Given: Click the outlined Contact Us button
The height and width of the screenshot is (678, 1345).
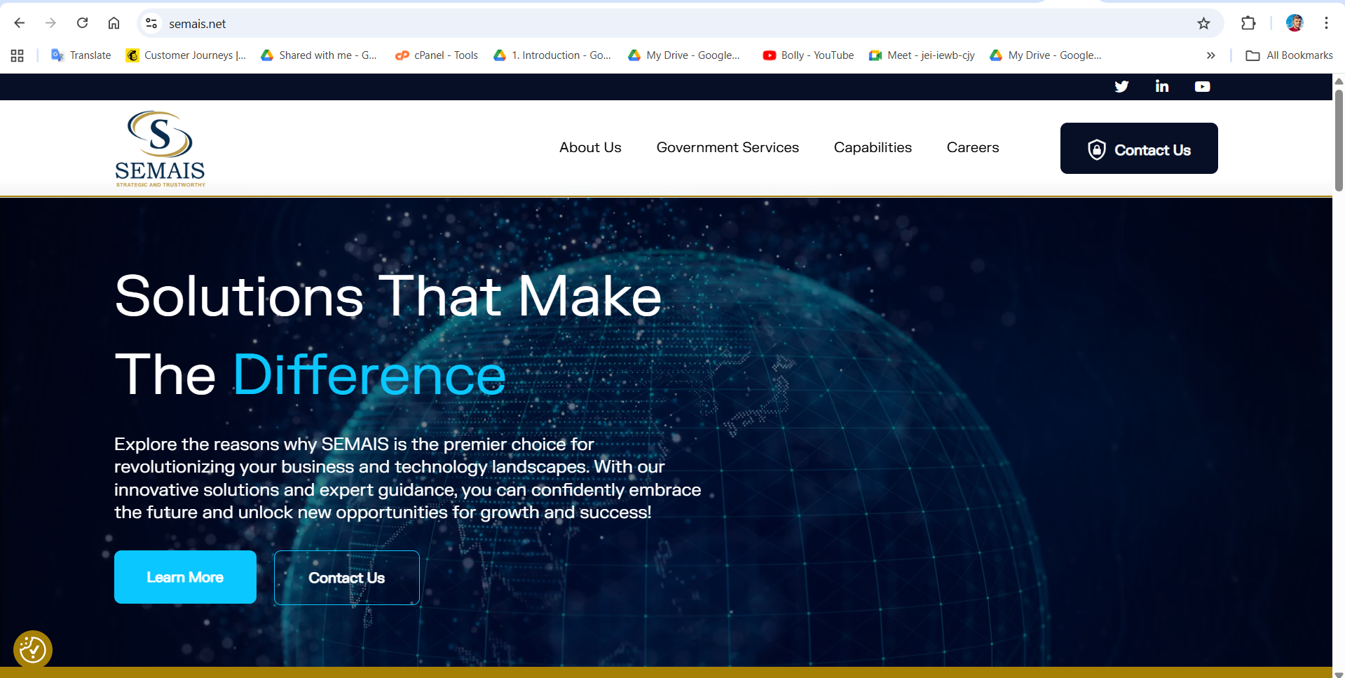Looking at the screenshot, I should coord(346,577).
